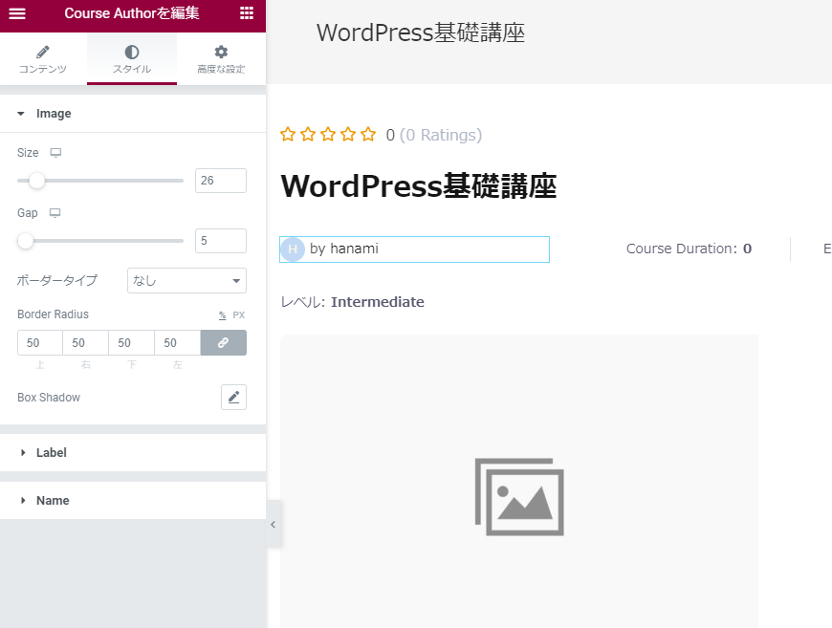Click the Box Shadow edit pencil icon
The height and width of the screenshot is (628, 832).
pos(233,398)
